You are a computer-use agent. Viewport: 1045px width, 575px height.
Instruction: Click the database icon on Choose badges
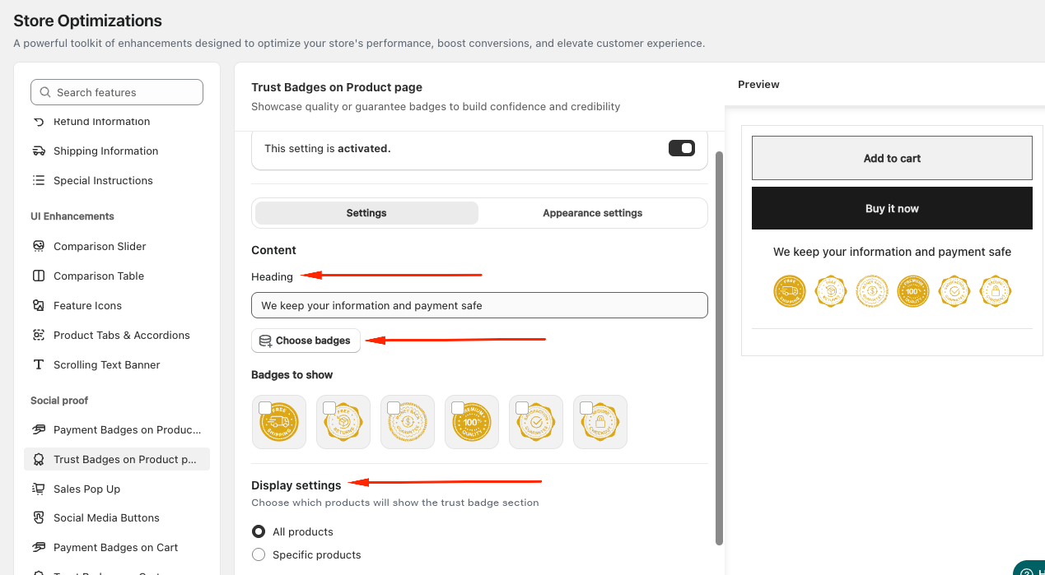click(x=265, y=341)
